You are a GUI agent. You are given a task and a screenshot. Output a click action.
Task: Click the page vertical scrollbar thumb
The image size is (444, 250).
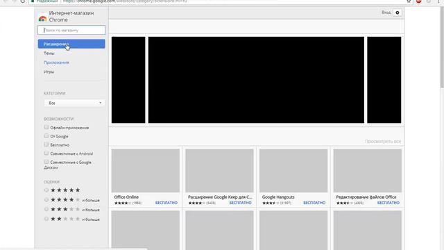pyautogui.click(x=442, y=47)
